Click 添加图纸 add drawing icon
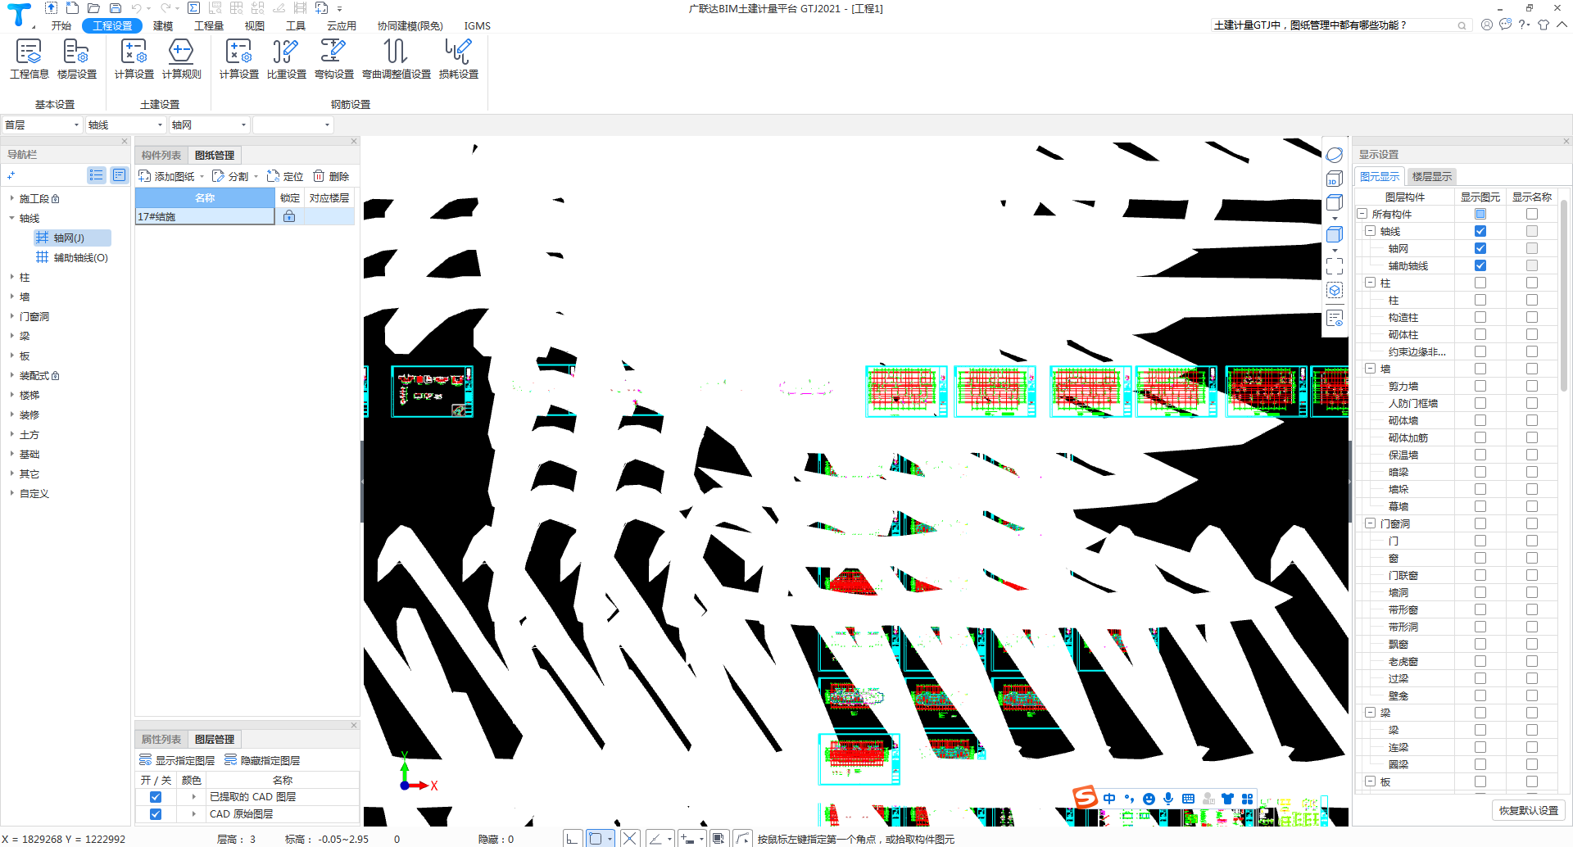This screenshot has height=847, width=1573. 145,176
